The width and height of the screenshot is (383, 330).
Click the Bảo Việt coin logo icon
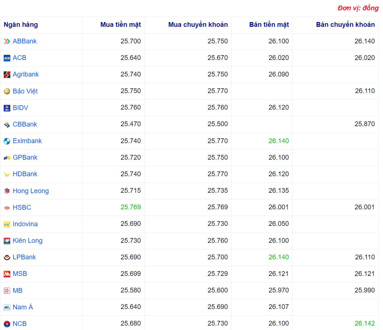click(6, 91)
